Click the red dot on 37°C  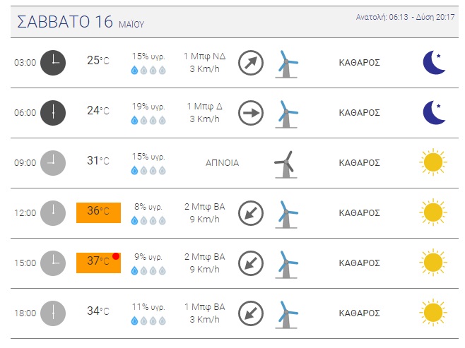pyautogui.click(x=116, y=256)
